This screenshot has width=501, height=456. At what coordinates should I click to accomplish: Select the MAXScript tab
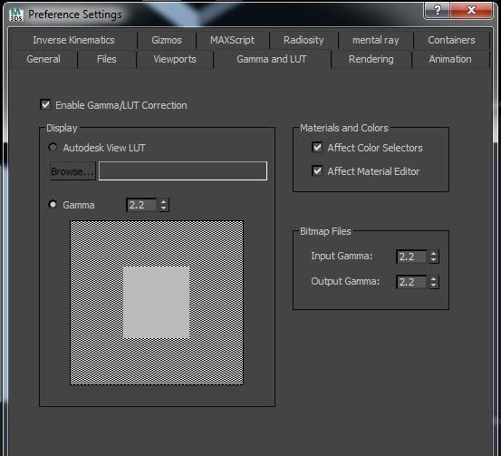pos(232,40)
